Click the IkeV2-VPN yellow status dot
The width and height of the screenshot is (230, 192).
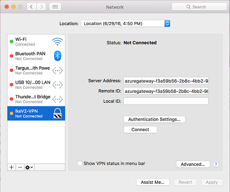point(11,114)
